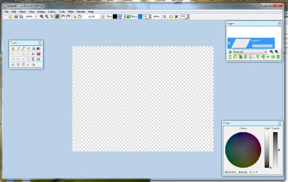The width and height of the screenshot is (288, 182).
Task: Select the Ellipse shape tool
Action: 18,54
